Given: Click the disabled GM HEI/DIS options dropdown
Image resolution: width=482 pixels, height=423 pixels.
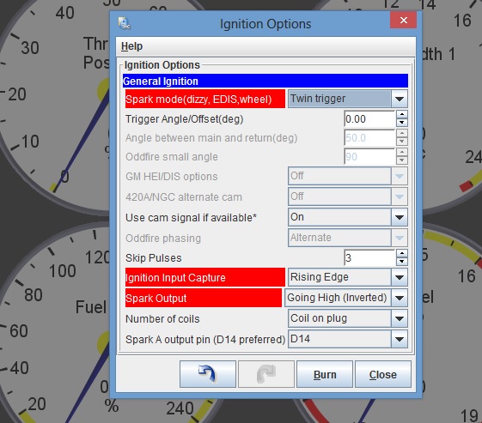Looking at the screenshot, I should (348, 176).
